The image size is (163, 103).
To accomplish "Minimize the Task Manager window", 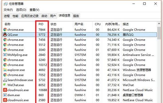I will (x=134, y=4).
